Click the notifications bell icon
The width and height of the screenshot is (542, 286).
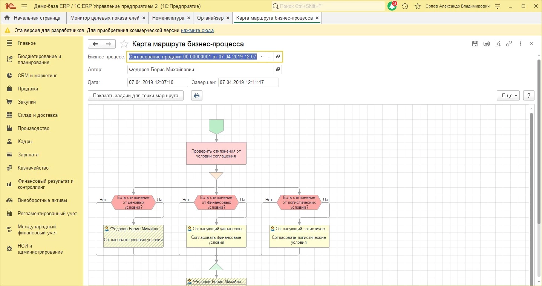392,6
